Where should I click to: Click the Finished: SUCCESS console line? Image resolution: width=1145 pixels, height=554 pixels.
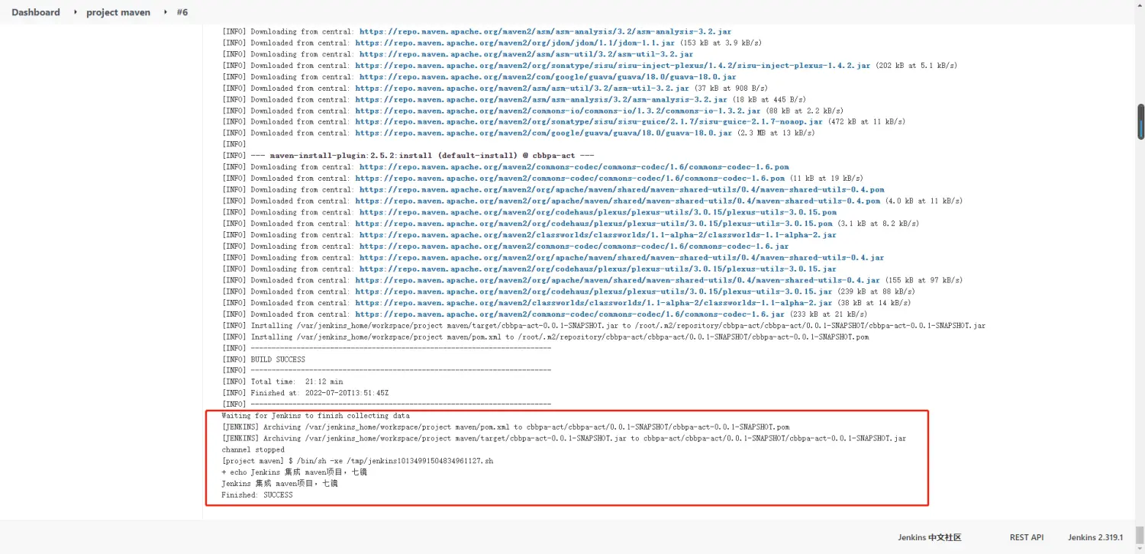257,495
